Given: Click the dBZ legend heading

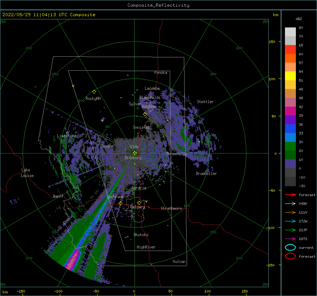Looking at the screenshot, I should (x=299, y=19).
